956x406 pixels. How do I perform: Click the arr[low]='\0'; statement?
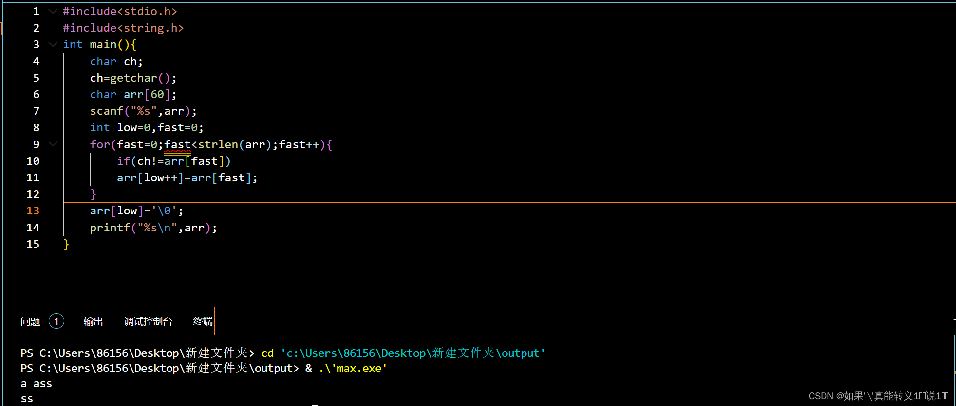pos(137,211)
